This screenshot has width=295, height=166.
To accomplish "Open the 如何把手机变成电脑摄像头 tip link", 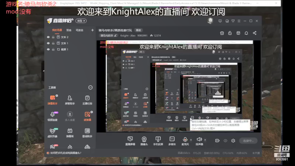I will pos(66,153).
